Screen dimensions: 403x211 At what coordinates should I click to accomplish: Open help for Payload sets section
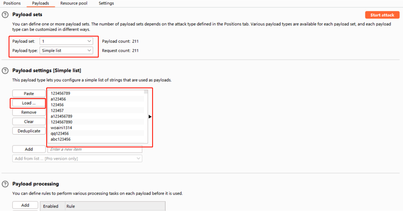pyautogui.click(x=5, y=15)
